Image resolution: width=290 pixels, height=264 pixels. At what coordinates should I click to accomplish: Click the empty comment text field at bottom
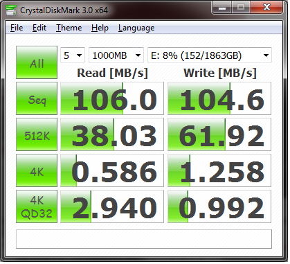click(x=144, y=239)
